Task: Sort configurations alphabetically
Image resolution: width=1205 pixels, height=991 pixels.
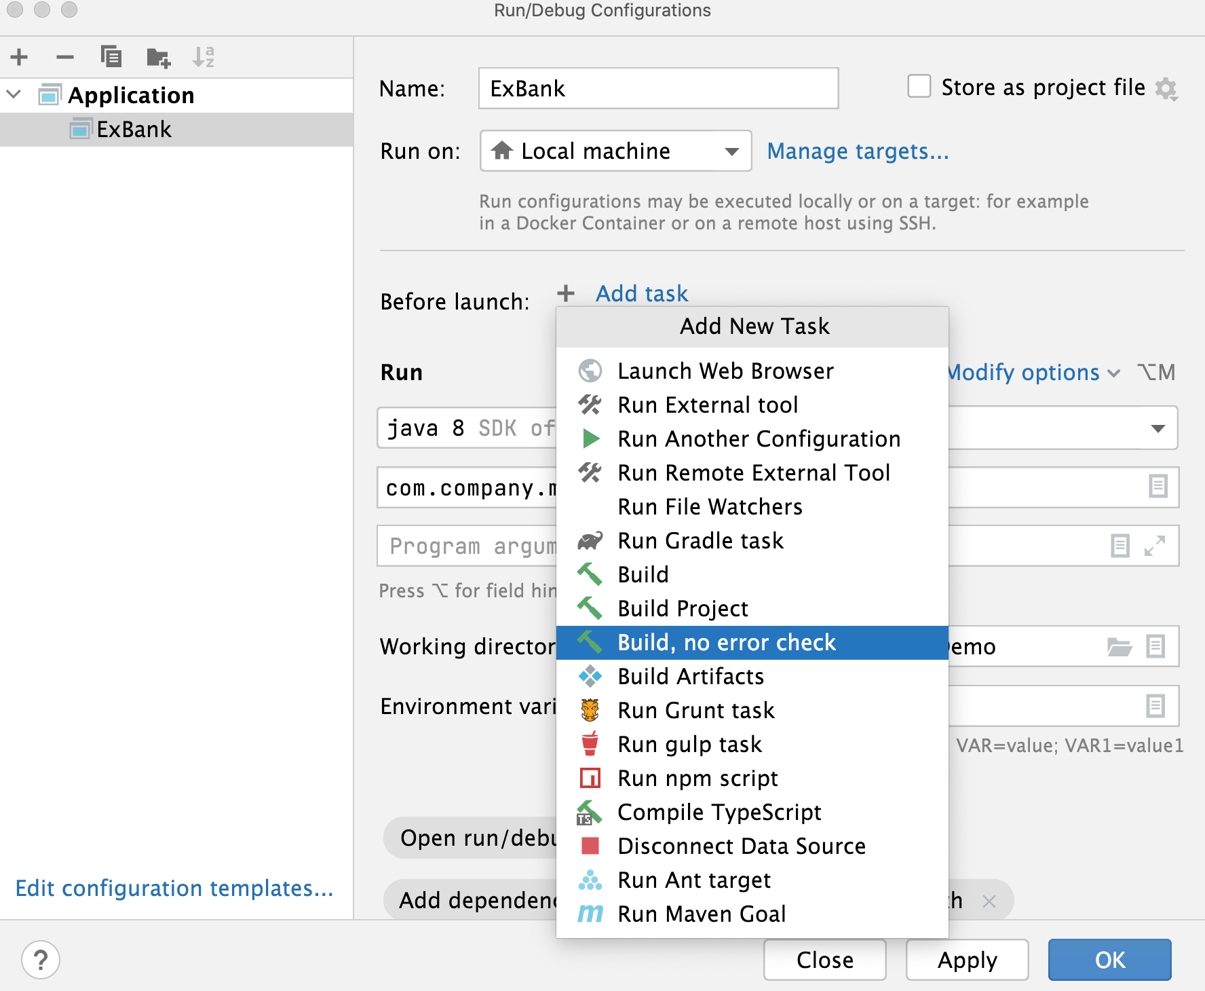Action: point(204,57)
